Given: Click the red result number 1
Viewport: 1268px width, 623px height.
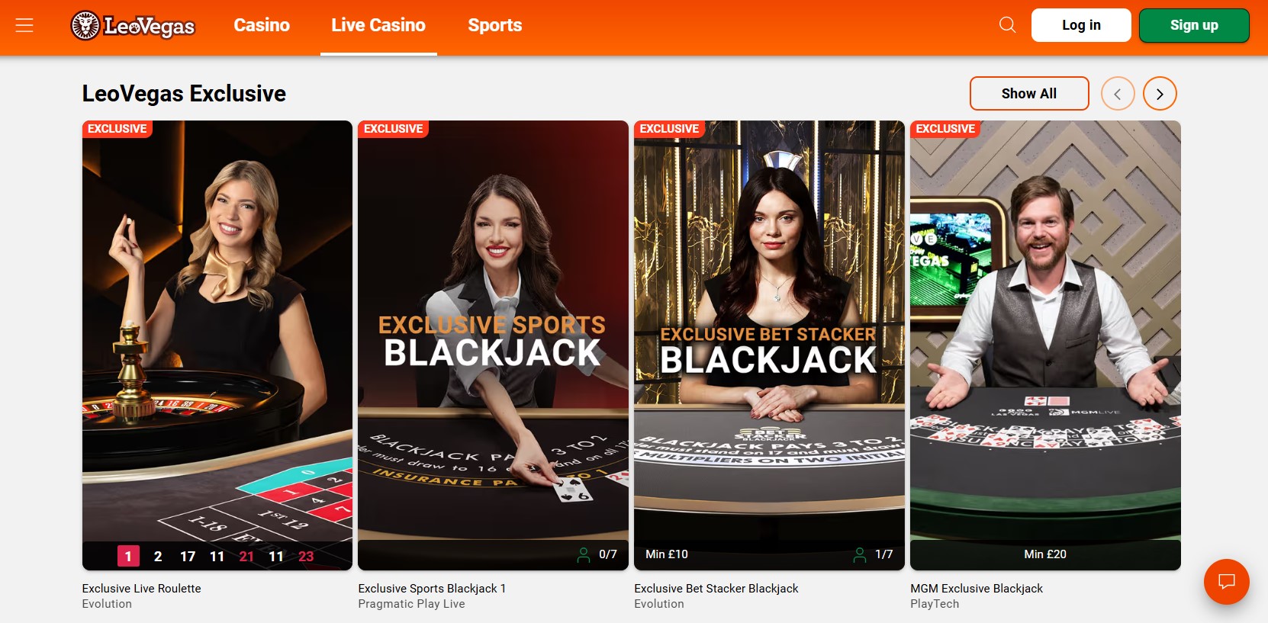Looking at the screenshot, I should (128, 557).
